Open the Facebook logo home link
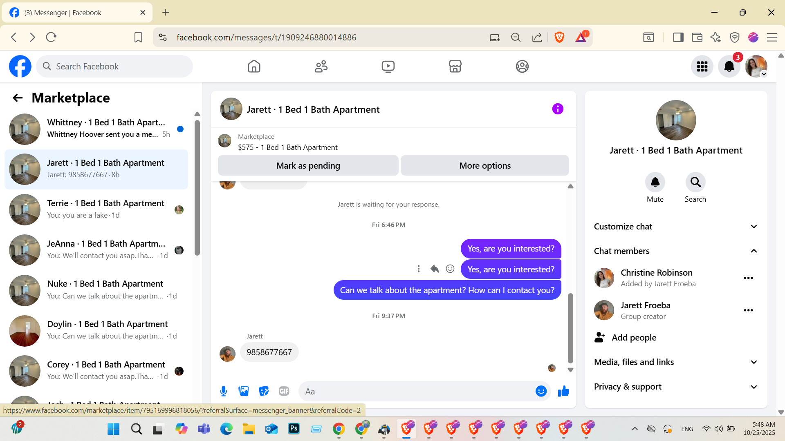Image resolution: width=785 pixels, height=441 pixels. (x=20, y=66)
